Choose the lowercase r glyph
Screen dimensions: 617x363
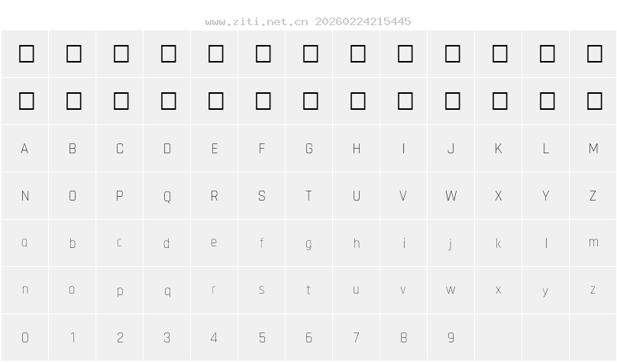point(214,291)
